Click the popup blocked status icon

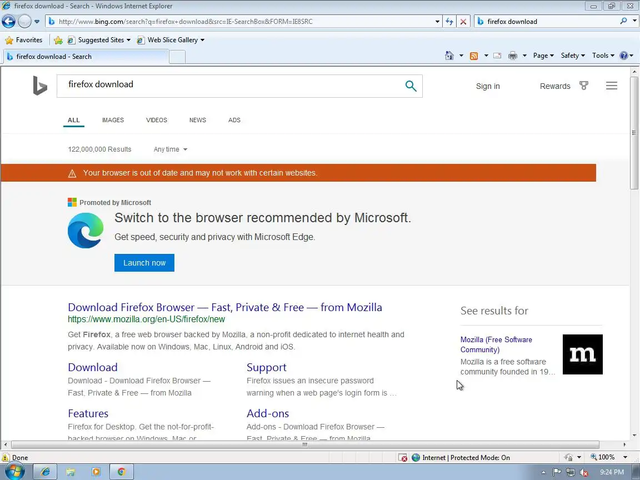pyautogui.click(x=402, y=458)
